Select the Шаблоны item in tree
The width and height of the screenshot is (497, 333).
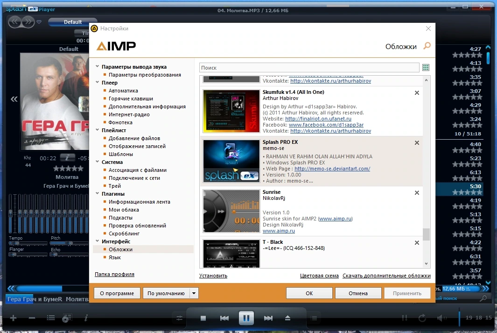[x=121, y=154]
